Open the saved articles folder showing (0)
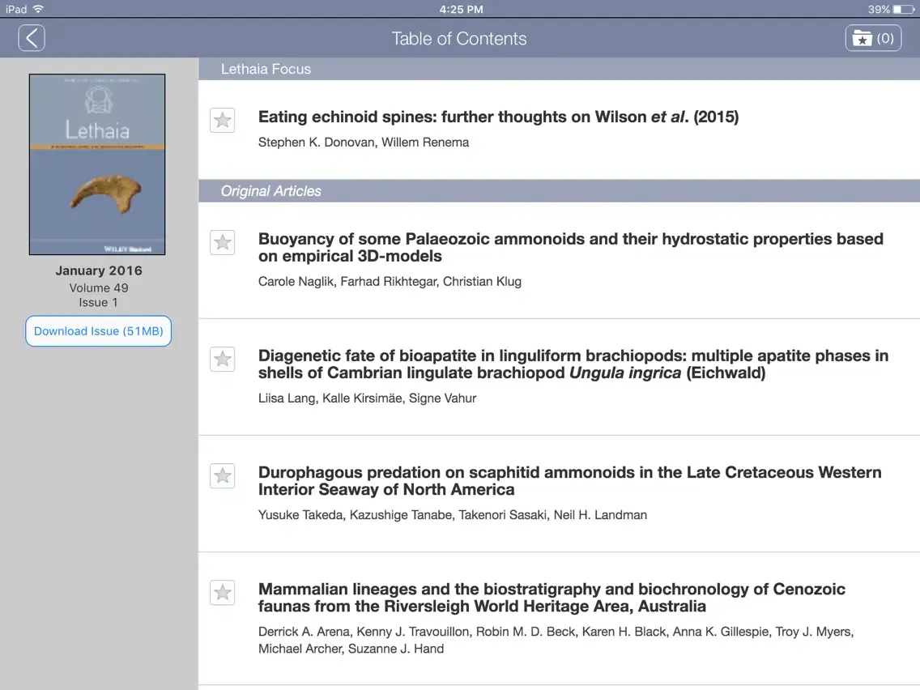The height and width of the screenshot is (690, 920). [x=873, y=37]
